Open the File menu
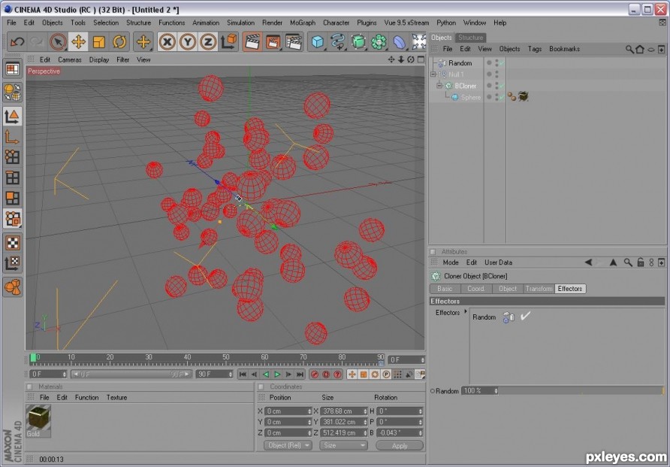670x467 pixels. tap(11, 23)
